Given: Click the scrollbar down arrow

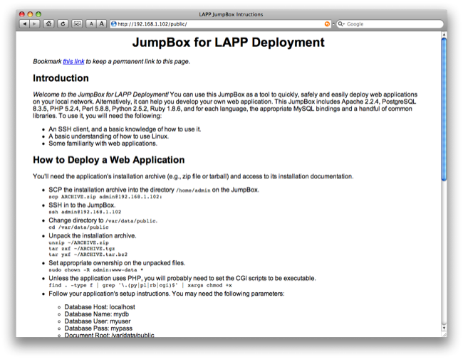Looking at the screenshot, I should tap(444, 328).
